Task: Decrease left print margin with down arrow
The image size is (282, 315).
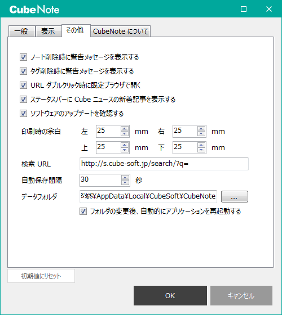Action: [125, 134]
